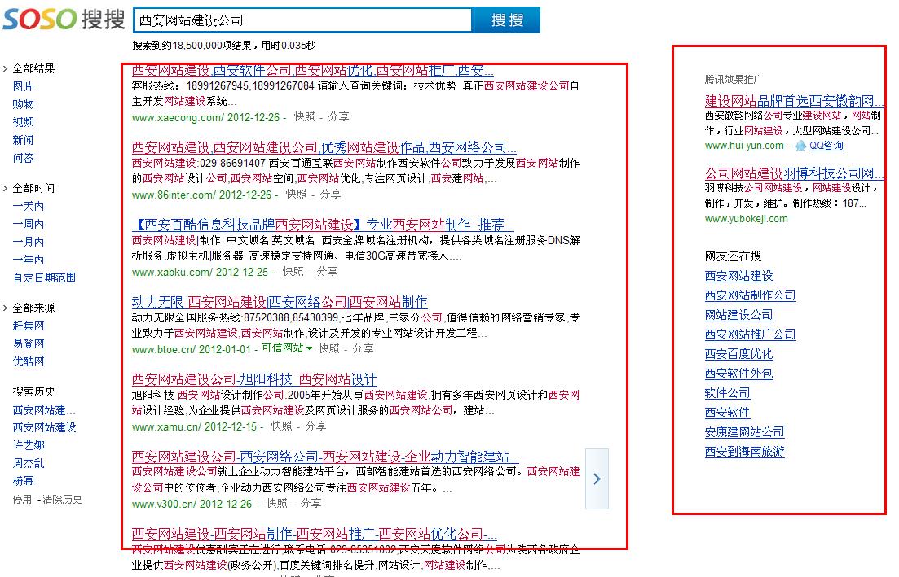The height and width of the screenshot is (577, 899).
Task: Switch to 图片 image results
Action: (24, 86)
